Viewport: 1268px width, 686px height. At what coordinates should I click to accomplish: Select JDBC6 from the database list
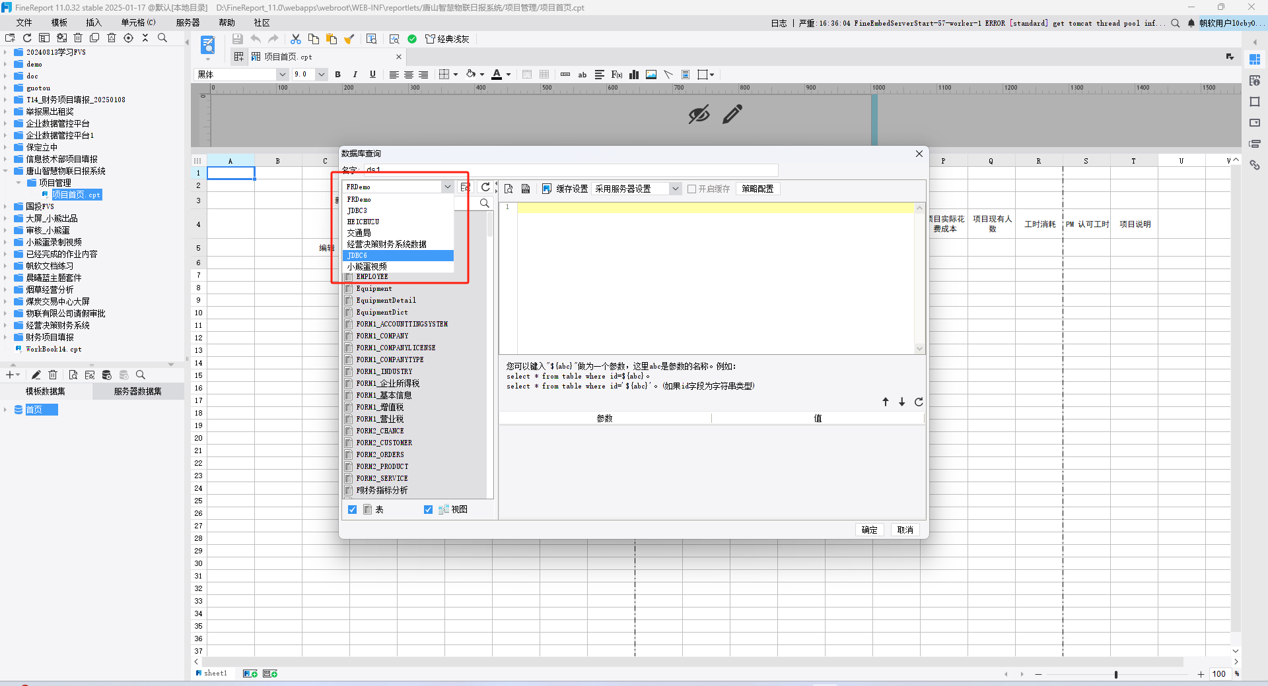tap(398, 255)
